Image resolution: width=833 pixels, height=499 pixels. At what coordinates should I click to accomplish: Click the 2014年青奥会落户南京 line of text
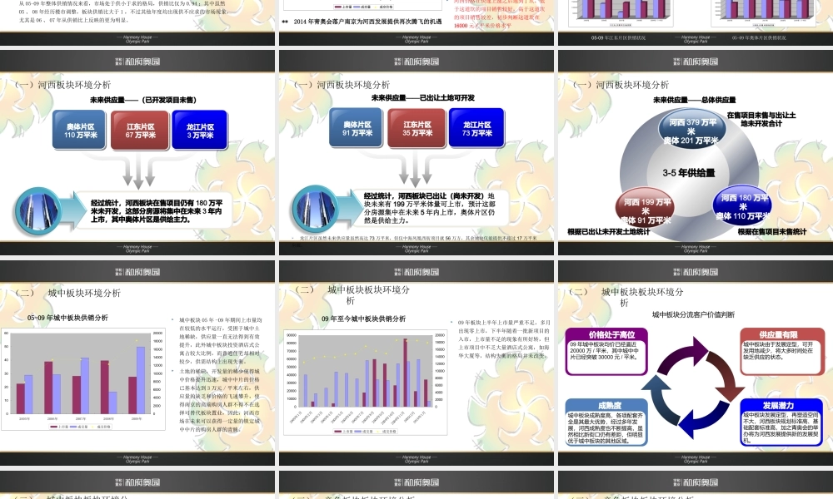coord(367,22)
